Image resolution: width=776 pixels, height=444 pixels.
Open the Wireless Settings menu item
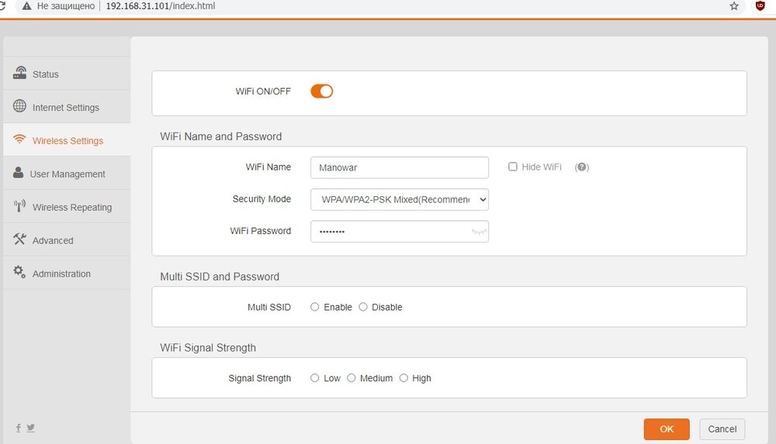pyautogui.click(x=68, y=141)
